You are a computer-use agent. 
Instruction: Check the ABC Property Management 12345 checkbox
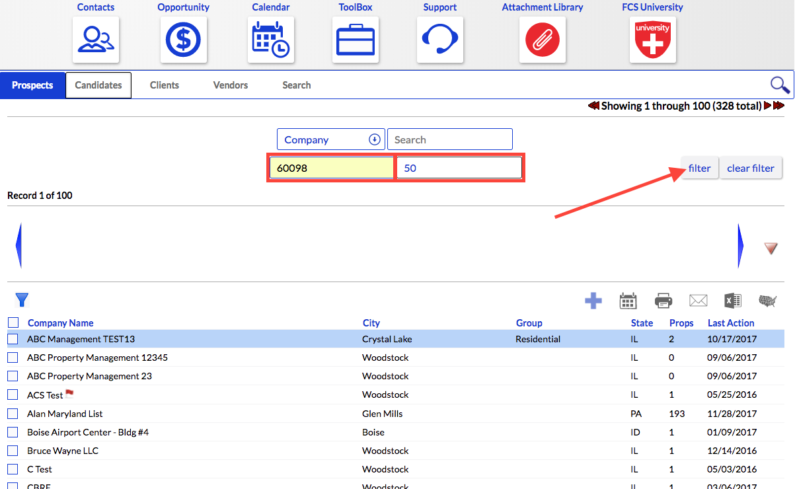tap(13, 357)
